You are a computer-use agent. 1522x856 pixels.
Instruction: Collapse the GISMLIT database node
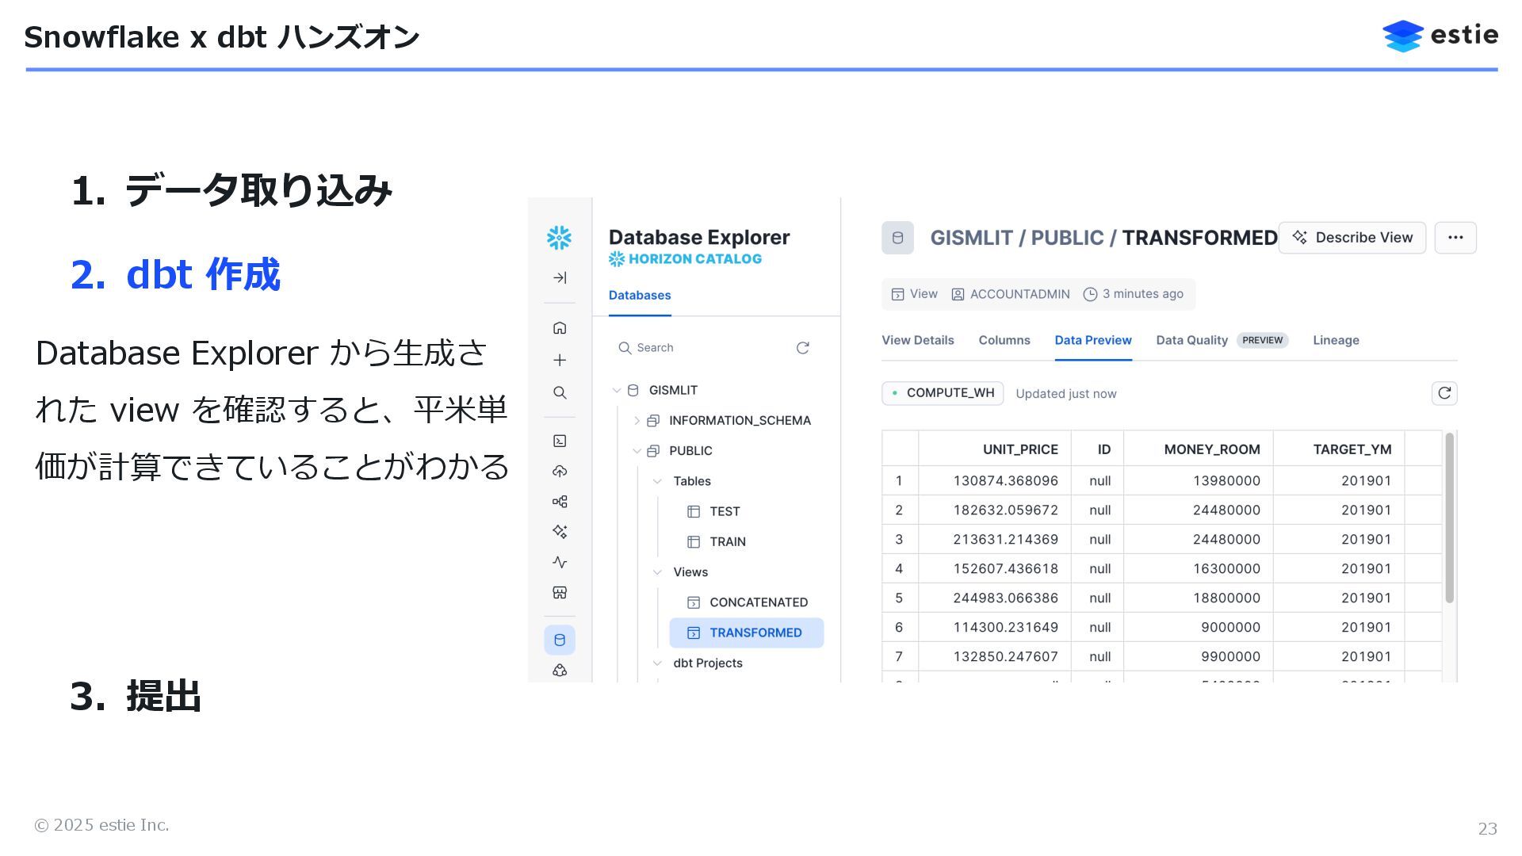pos(617,390)
